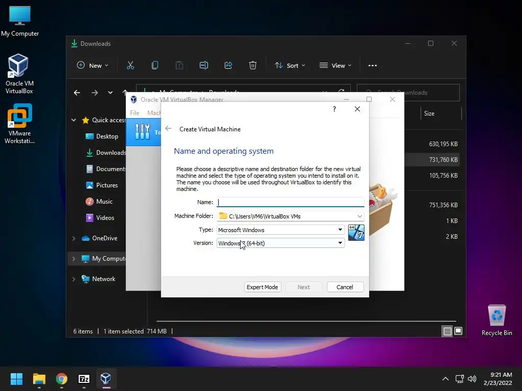Open the View dropdown in Downloads toolbar
The width and height of the screenshot is (522, 391).
click(335, 66)
